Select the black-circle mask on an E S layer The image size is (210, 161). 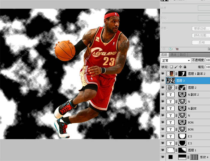pyautogui.click(x=182, y=143)
